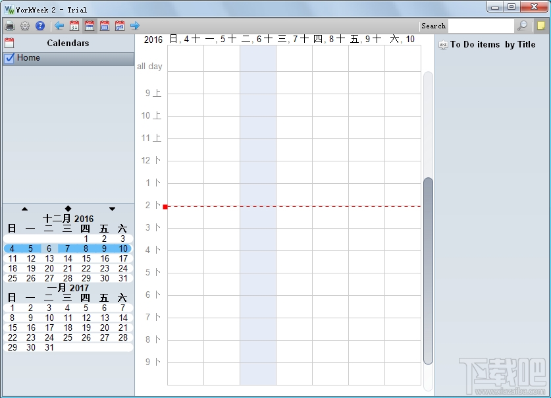Click the printer icon in toolbar

tap(10, 26)
